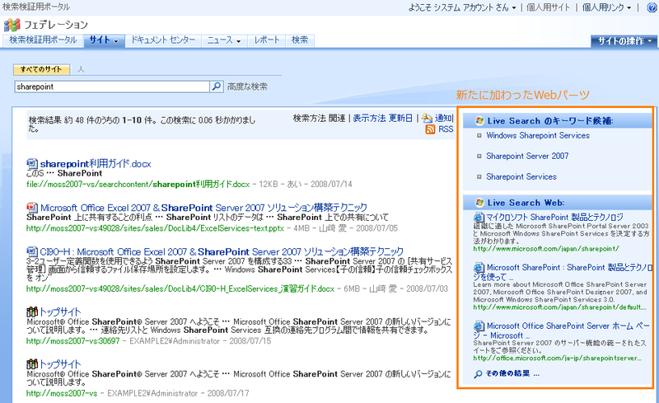Screen dimensions: 659x403
Task: Select the 検索検証用ポータル navigation tab
Action: pyautogui.click(x=43, y=40)
